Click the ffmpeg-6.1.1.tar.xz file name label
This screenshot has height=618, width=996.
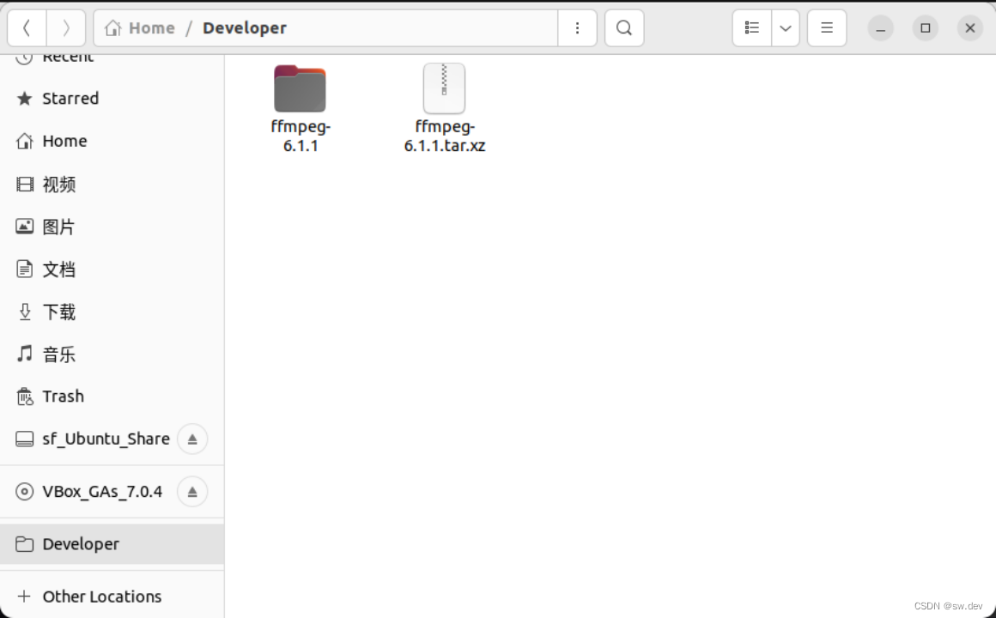[445, 136]
